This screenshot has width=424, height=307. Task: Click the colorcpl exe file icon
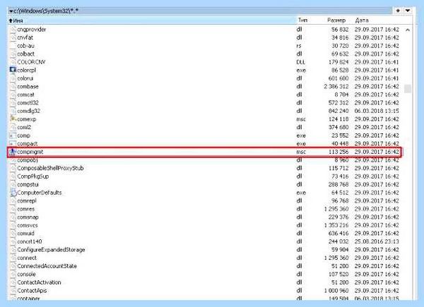pyautogui.click(x=13, y=70)
